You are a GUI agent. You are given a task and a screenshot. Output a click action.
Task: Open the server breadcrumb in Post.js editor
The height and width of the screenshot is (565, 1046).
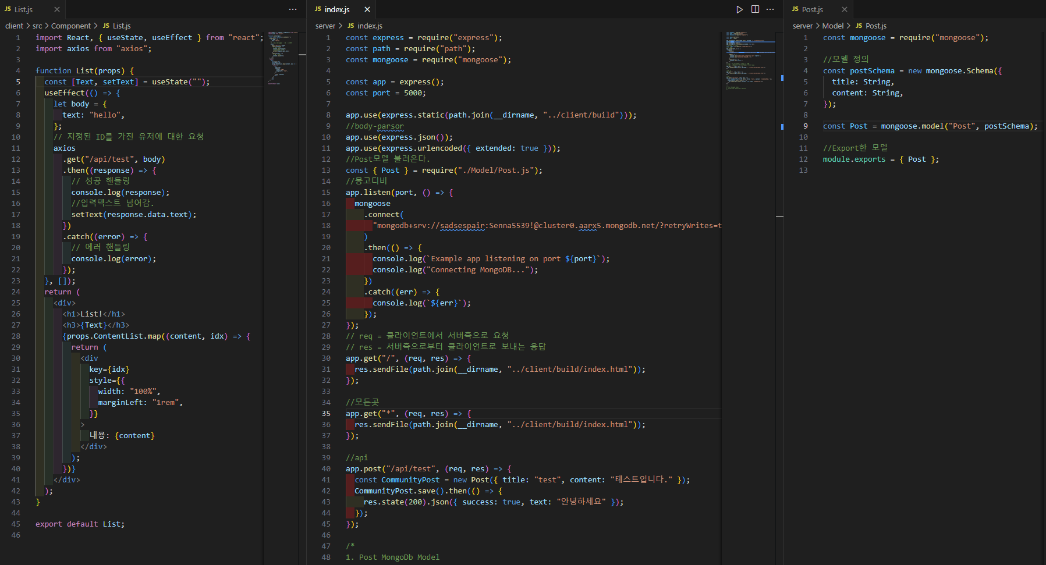click(802, 26)
